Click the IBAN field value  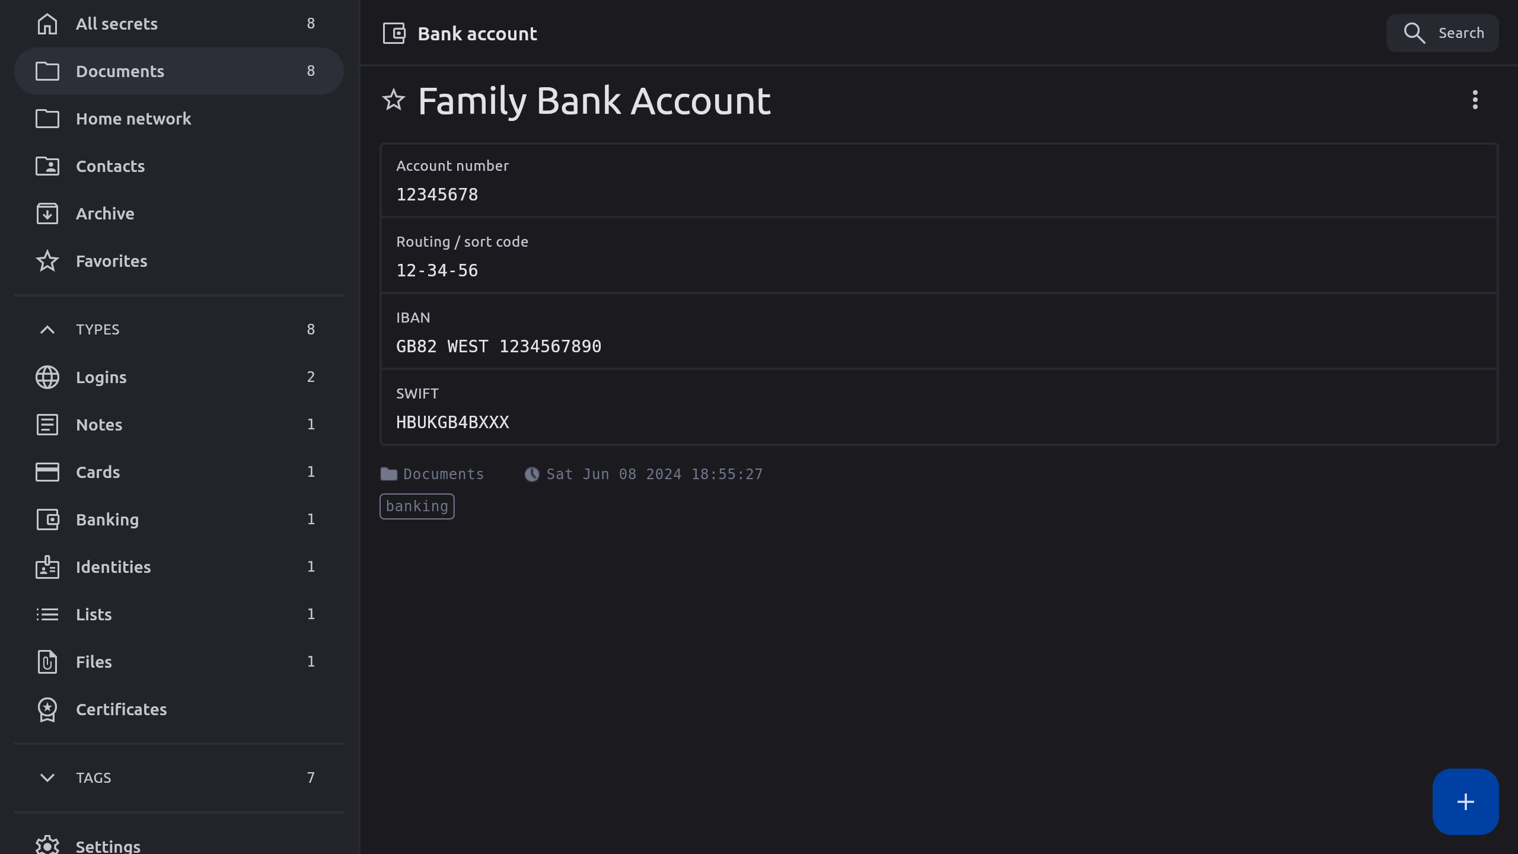[x=498, y=346]
